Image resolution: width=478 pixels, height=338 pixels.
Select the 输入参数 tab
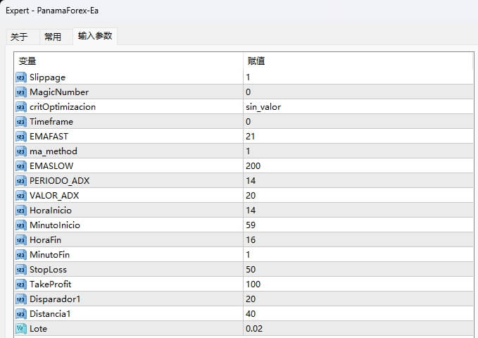pos(94,36)
